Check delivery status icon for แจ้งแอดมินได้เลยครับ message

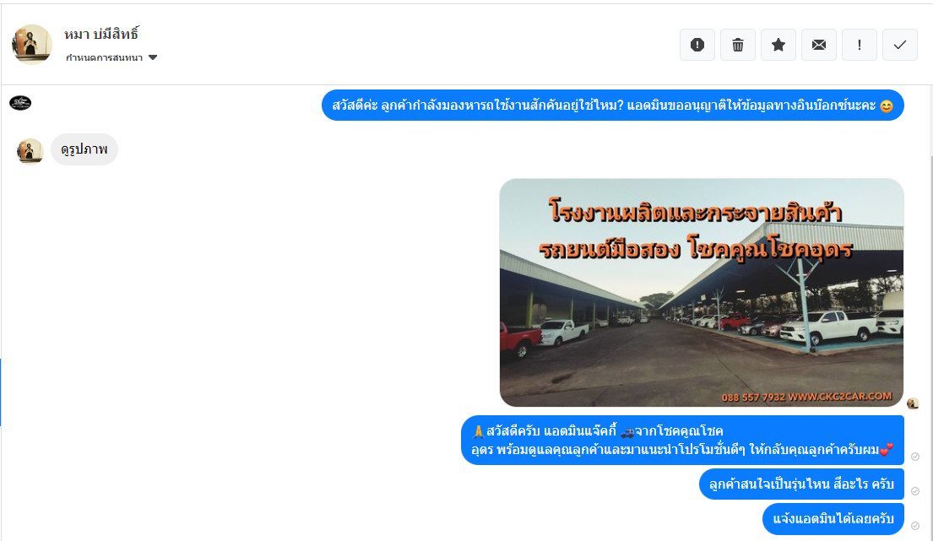tap(915, 526)
